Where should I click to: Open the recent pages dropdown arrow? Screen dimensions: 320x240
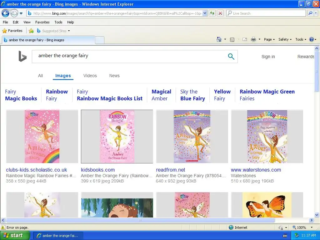click(x=21, y=13)
